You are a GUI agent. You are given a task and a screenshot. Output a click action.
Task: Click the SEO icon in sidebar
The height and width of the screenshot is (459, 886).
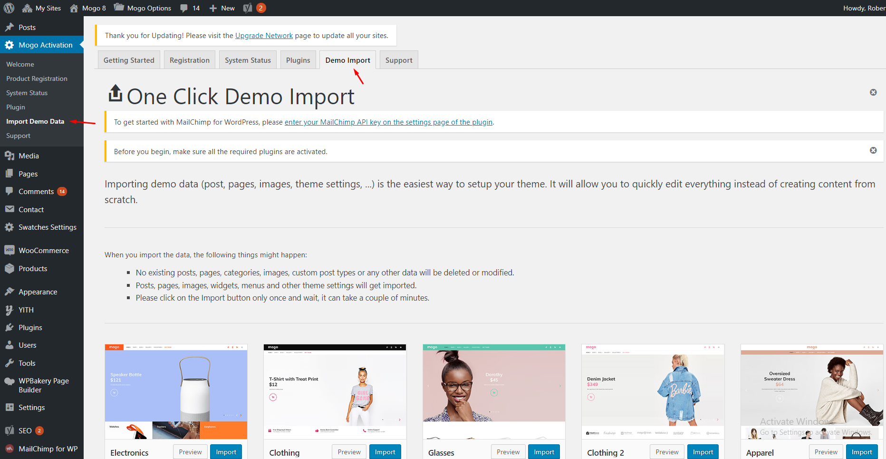coord(10,430)
